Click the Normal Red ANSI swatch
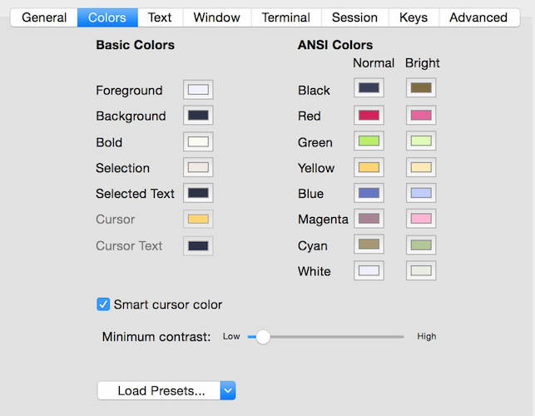The image size is (535, 416). (369, 116)
